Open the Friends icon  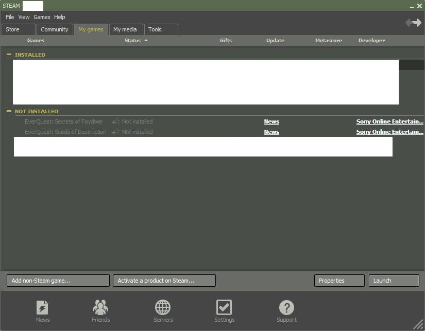pyautogui.click(x=100, y=307)
